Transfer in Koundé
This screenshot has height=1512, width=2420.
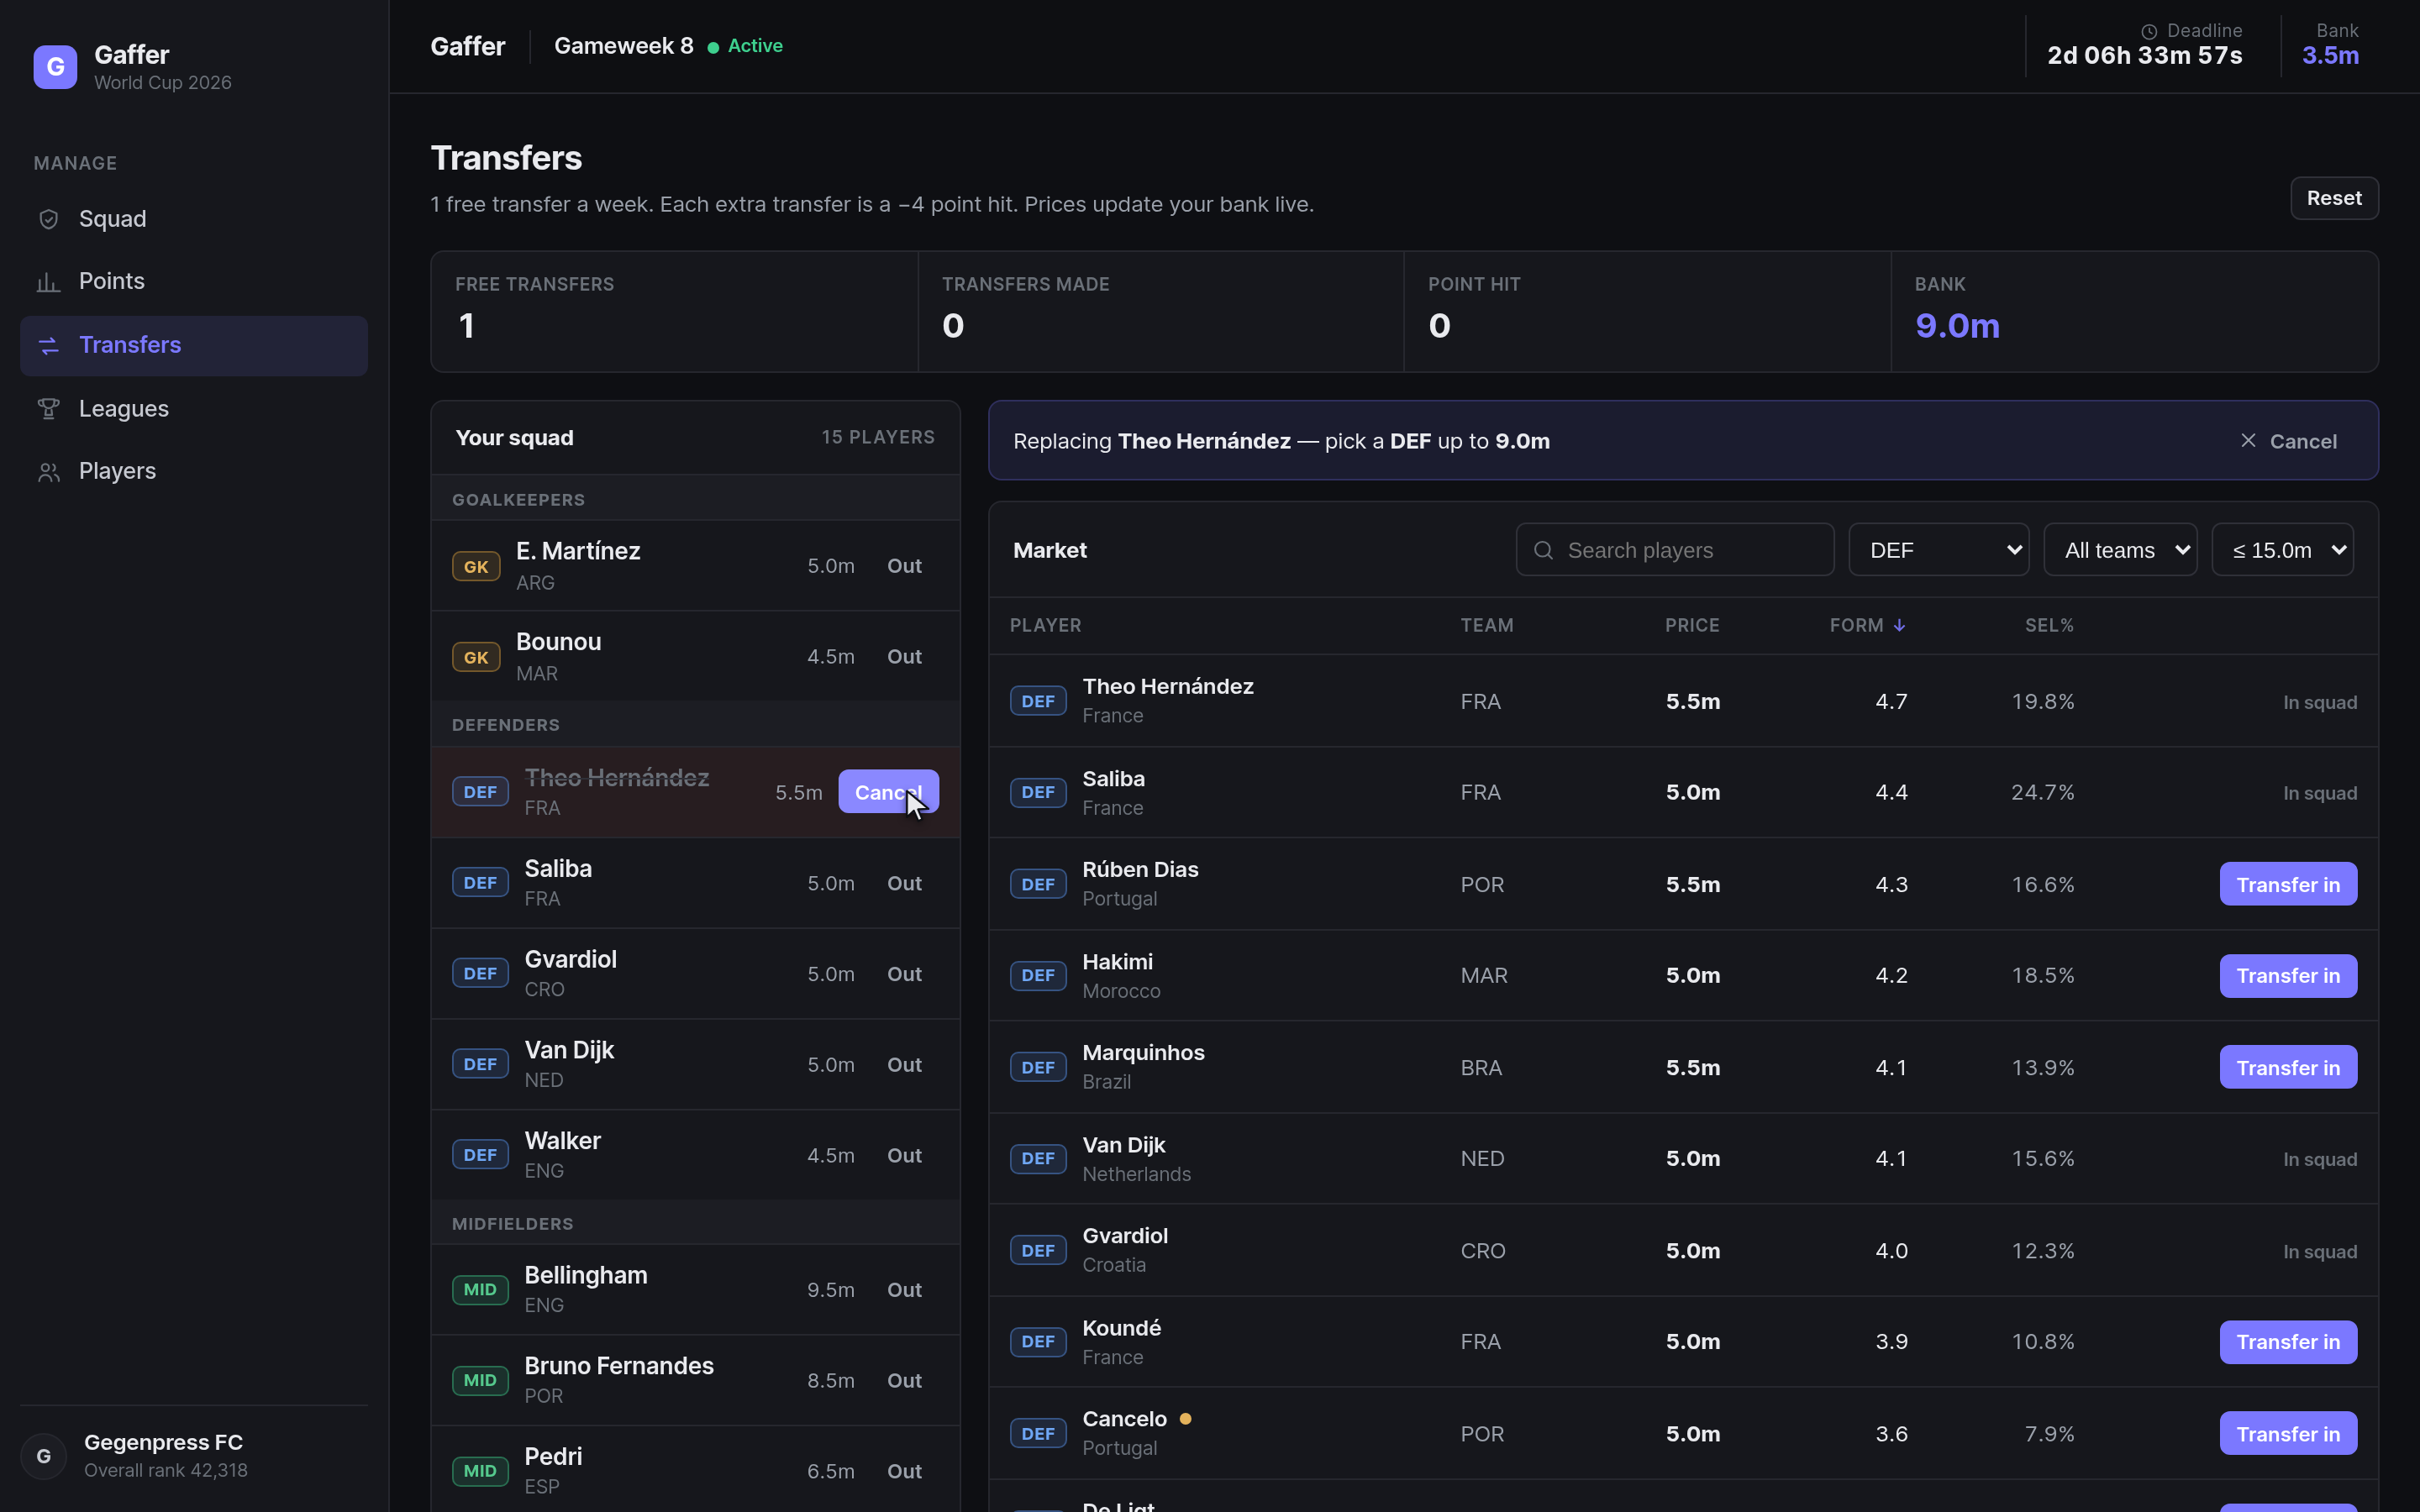click(x=2288, y=1341)
